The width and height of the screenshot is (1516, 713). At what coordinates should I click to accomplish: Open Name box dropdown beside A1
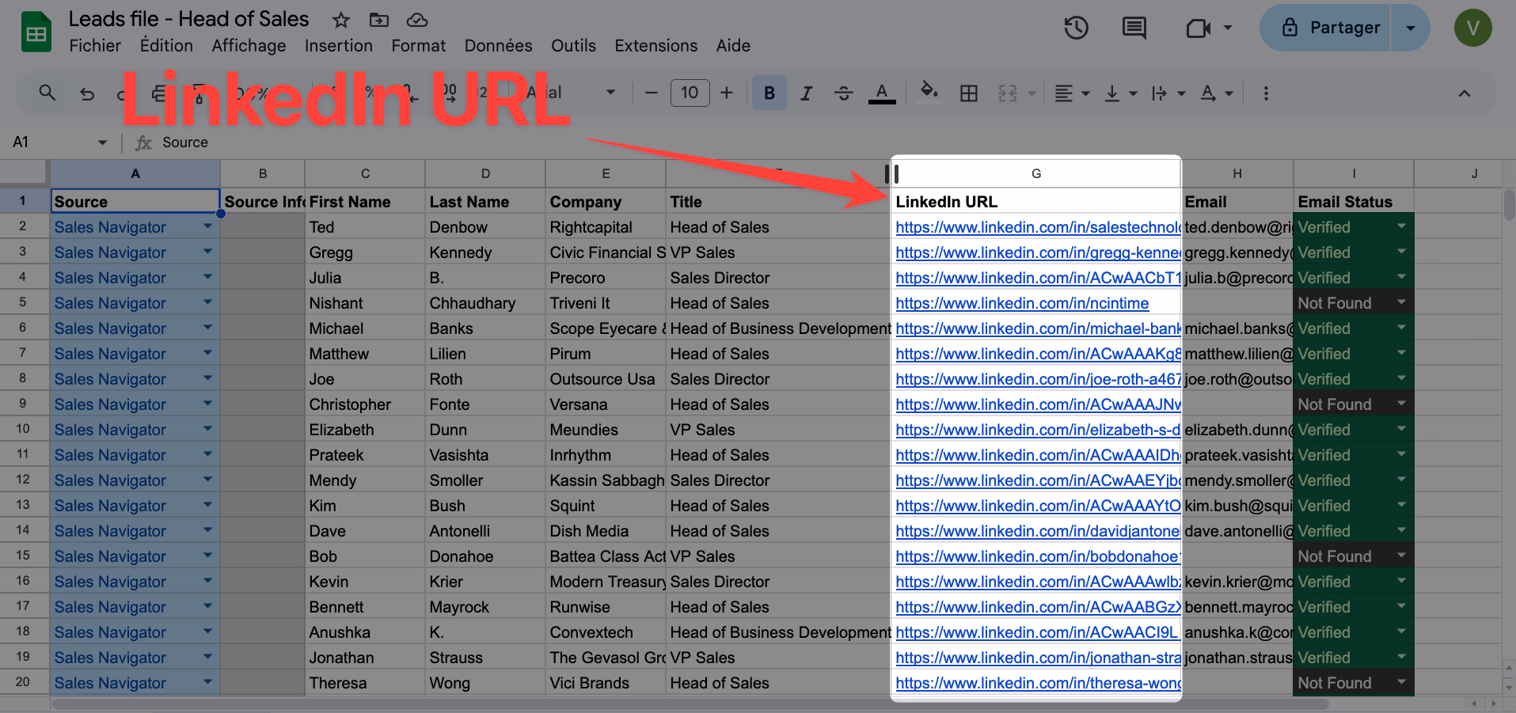click(102, 142)
